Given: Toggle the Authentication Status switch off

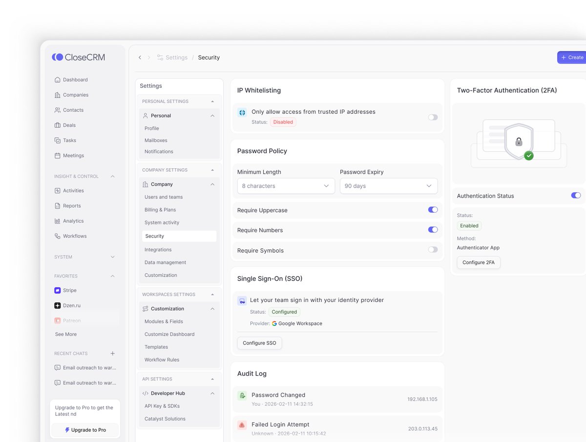Looking at the screenshot, I should pyautogui.click(x=576, y=195).
